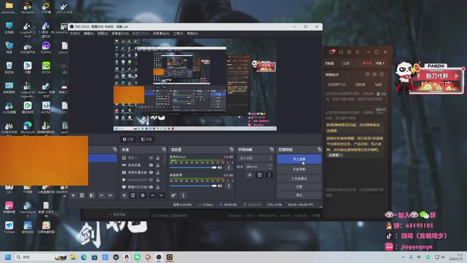Remove the selected scene with trash icon
The height and width of the screenshot is (263, 467).
coord(82,195)
